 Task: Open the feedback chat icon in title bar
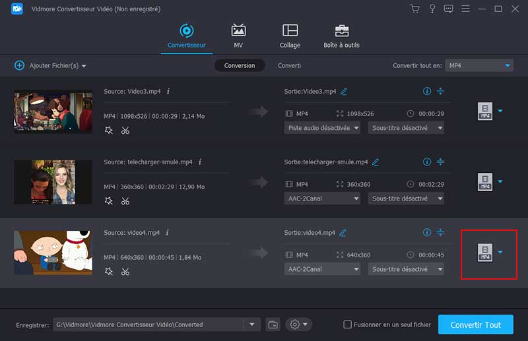[x=449, y=9]
